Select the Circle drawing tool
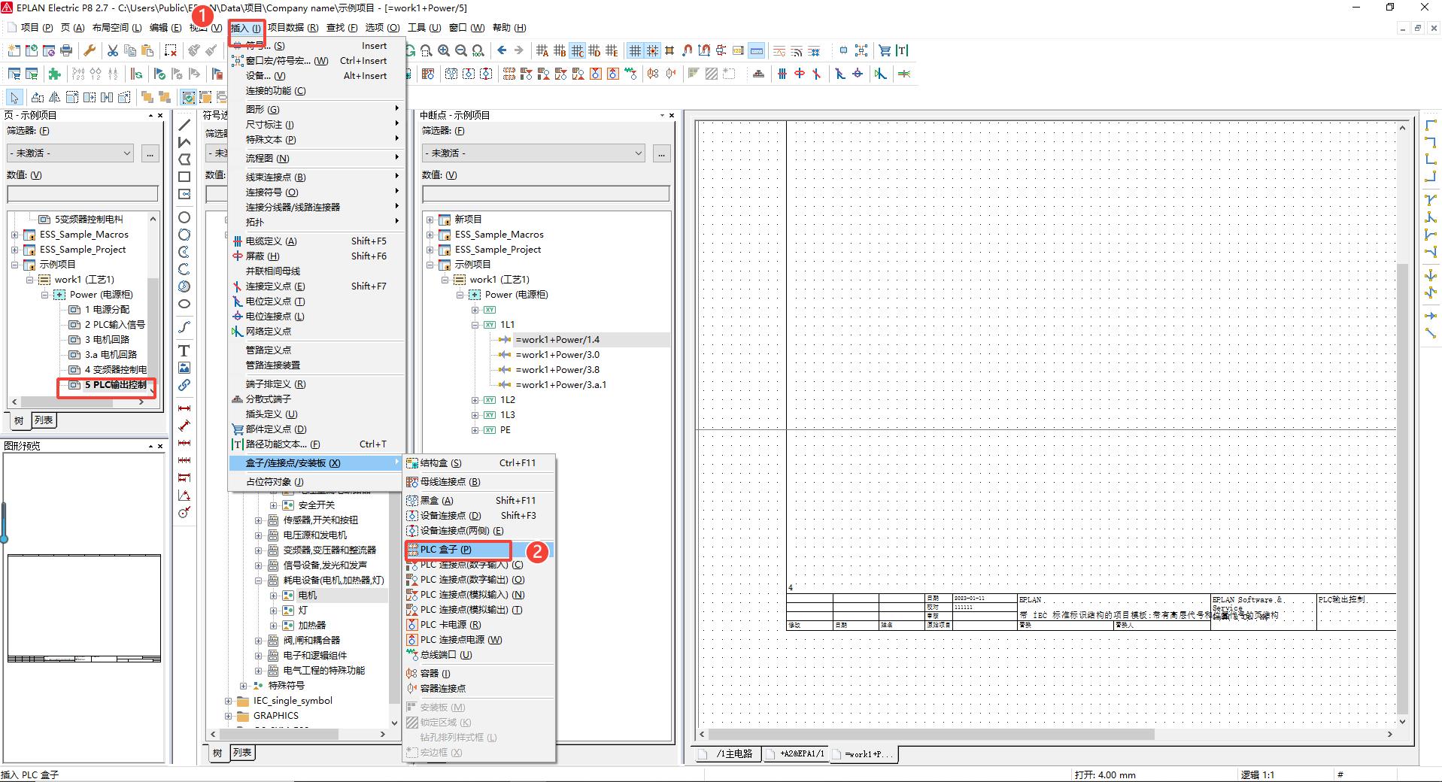Viewport: 1442px width, 782px height. [x=184, y=217]
